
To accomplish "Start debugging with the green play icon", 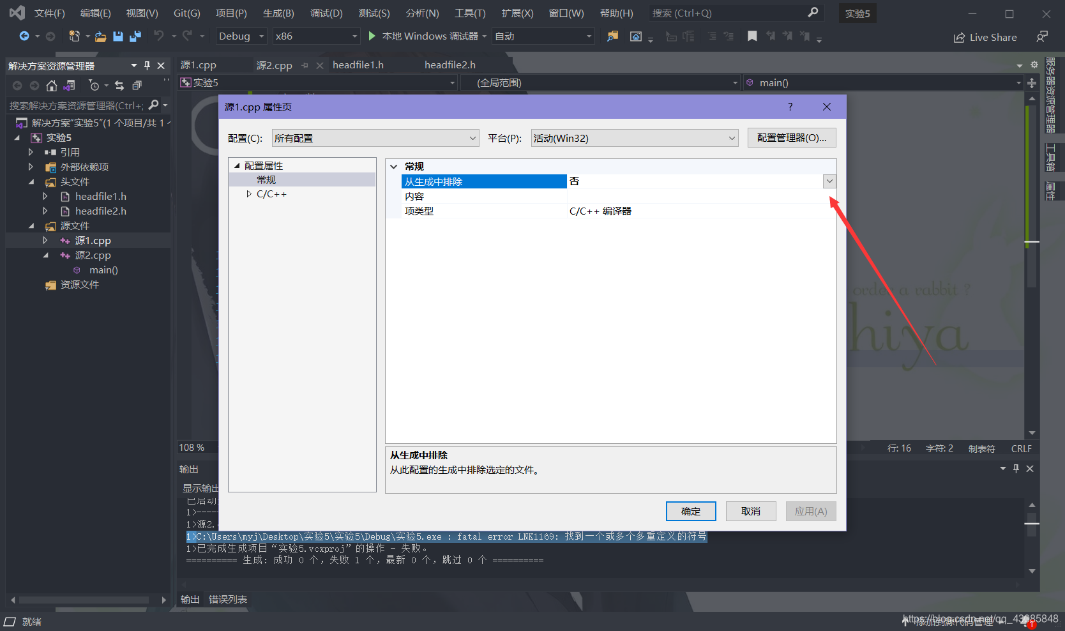I will coord(372,36).
